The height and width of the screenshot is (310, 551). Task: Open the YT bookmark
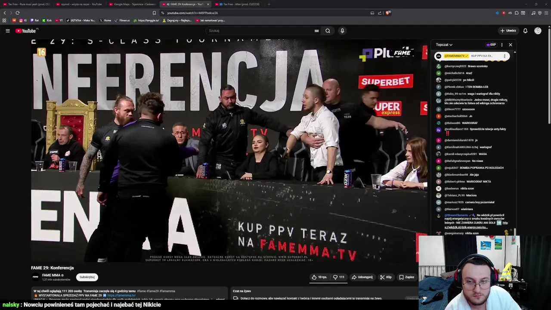coord(59,20)
